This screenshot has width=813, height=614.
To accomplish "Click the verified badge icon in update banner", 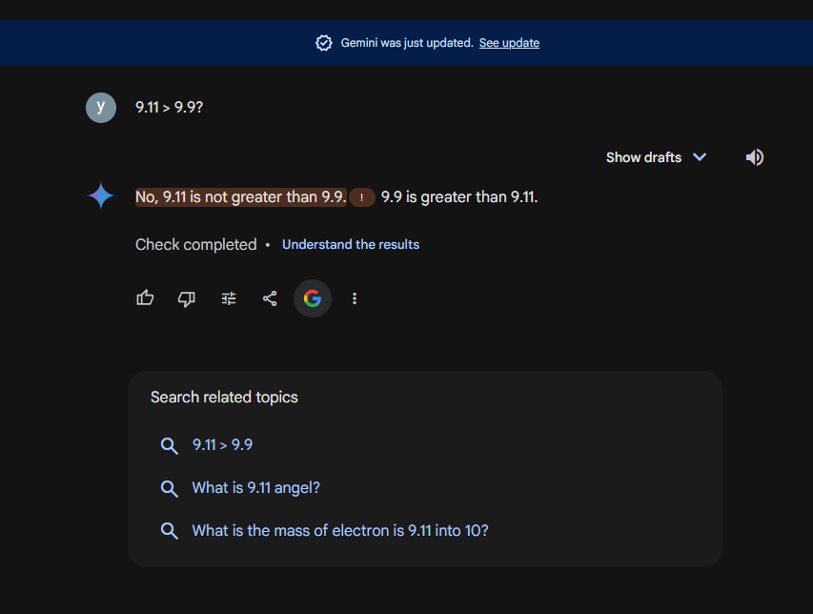I will (x=324, y=43).
